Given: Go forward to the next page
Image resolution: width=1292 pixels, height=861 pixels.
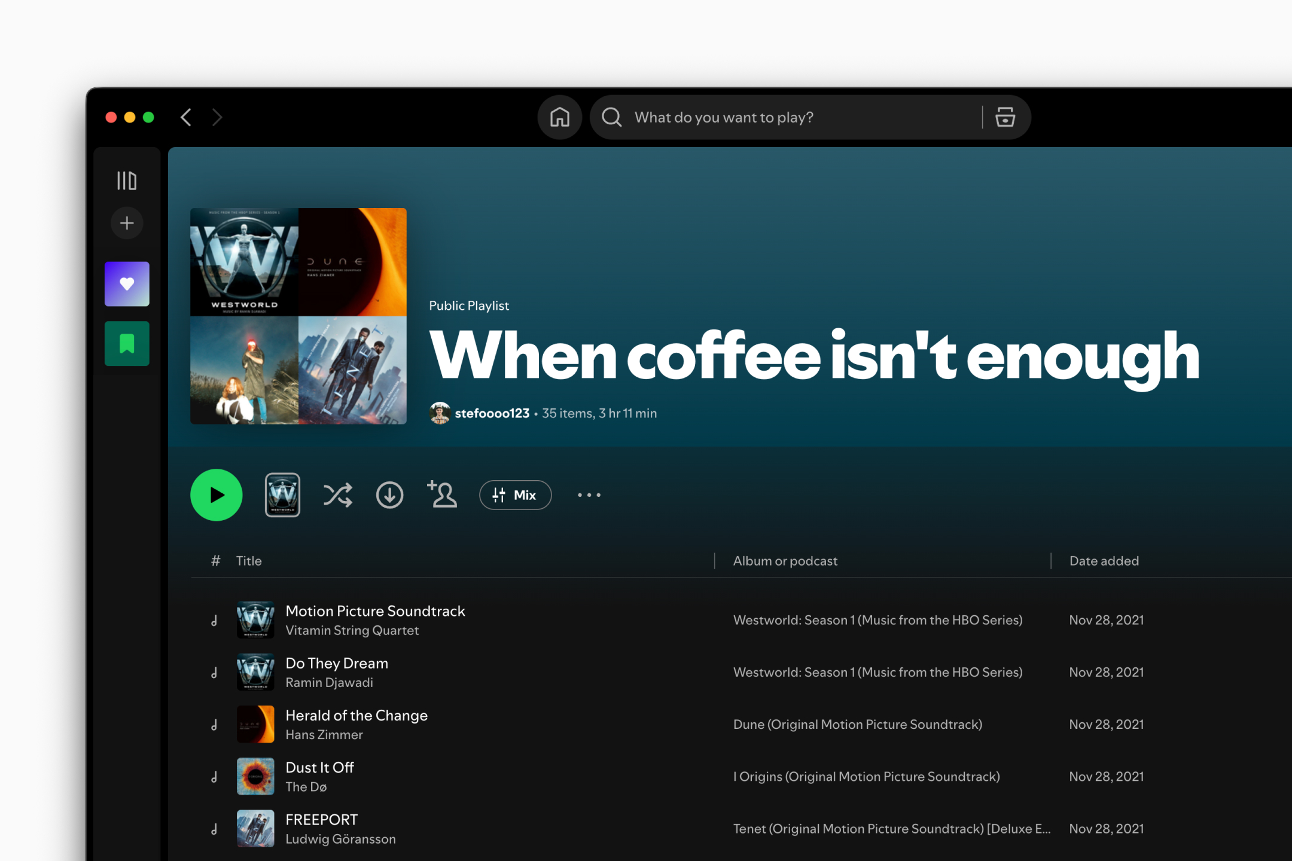Looking at the screenshot, I should click(x=217, y=117).
